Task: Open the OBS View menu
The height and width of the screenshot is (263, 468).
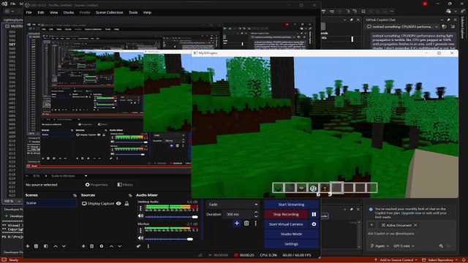Action: pyautogui.click(x=53, y=12)
